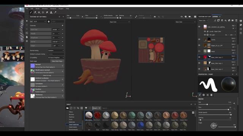Screen dimensions: 243x136
Task: Select the Clone stamp tool
Action: [51, 12]
